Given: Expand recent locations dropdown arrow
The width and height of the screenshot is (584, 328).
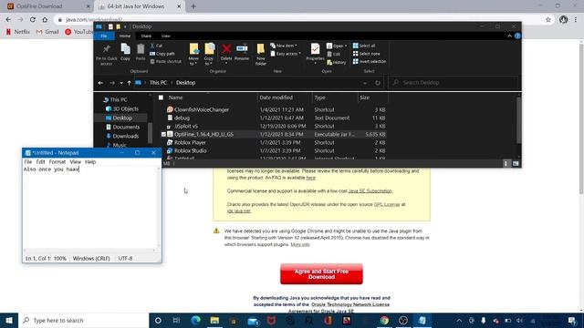Looking at the screenshot, I should click(x=121, y=83).
